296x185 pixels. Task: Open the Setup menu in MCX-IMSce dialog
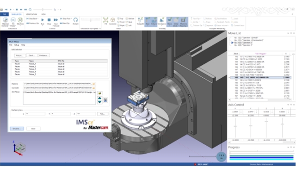coord(17,45)
